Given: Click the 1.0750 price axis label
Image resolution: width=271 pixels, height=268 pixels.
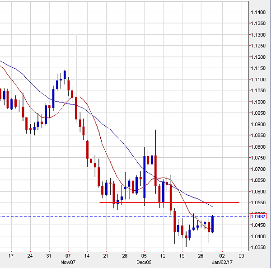Looking at the screenshot, I should [x=258, y=158].
